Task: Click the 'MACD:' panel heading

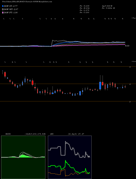Action: click(8, 134)
